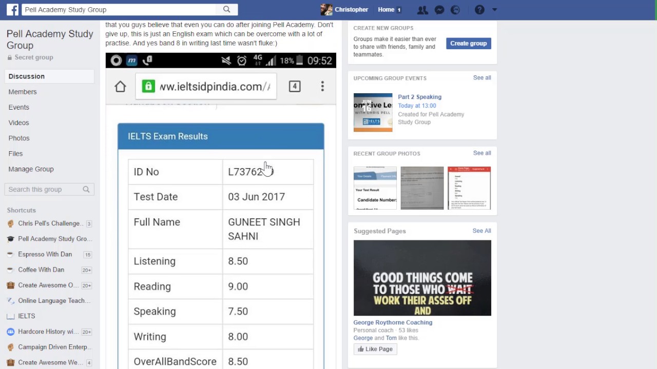
Task: Click the Create Awesome We... shortcut icon
Action: [10, 362]
